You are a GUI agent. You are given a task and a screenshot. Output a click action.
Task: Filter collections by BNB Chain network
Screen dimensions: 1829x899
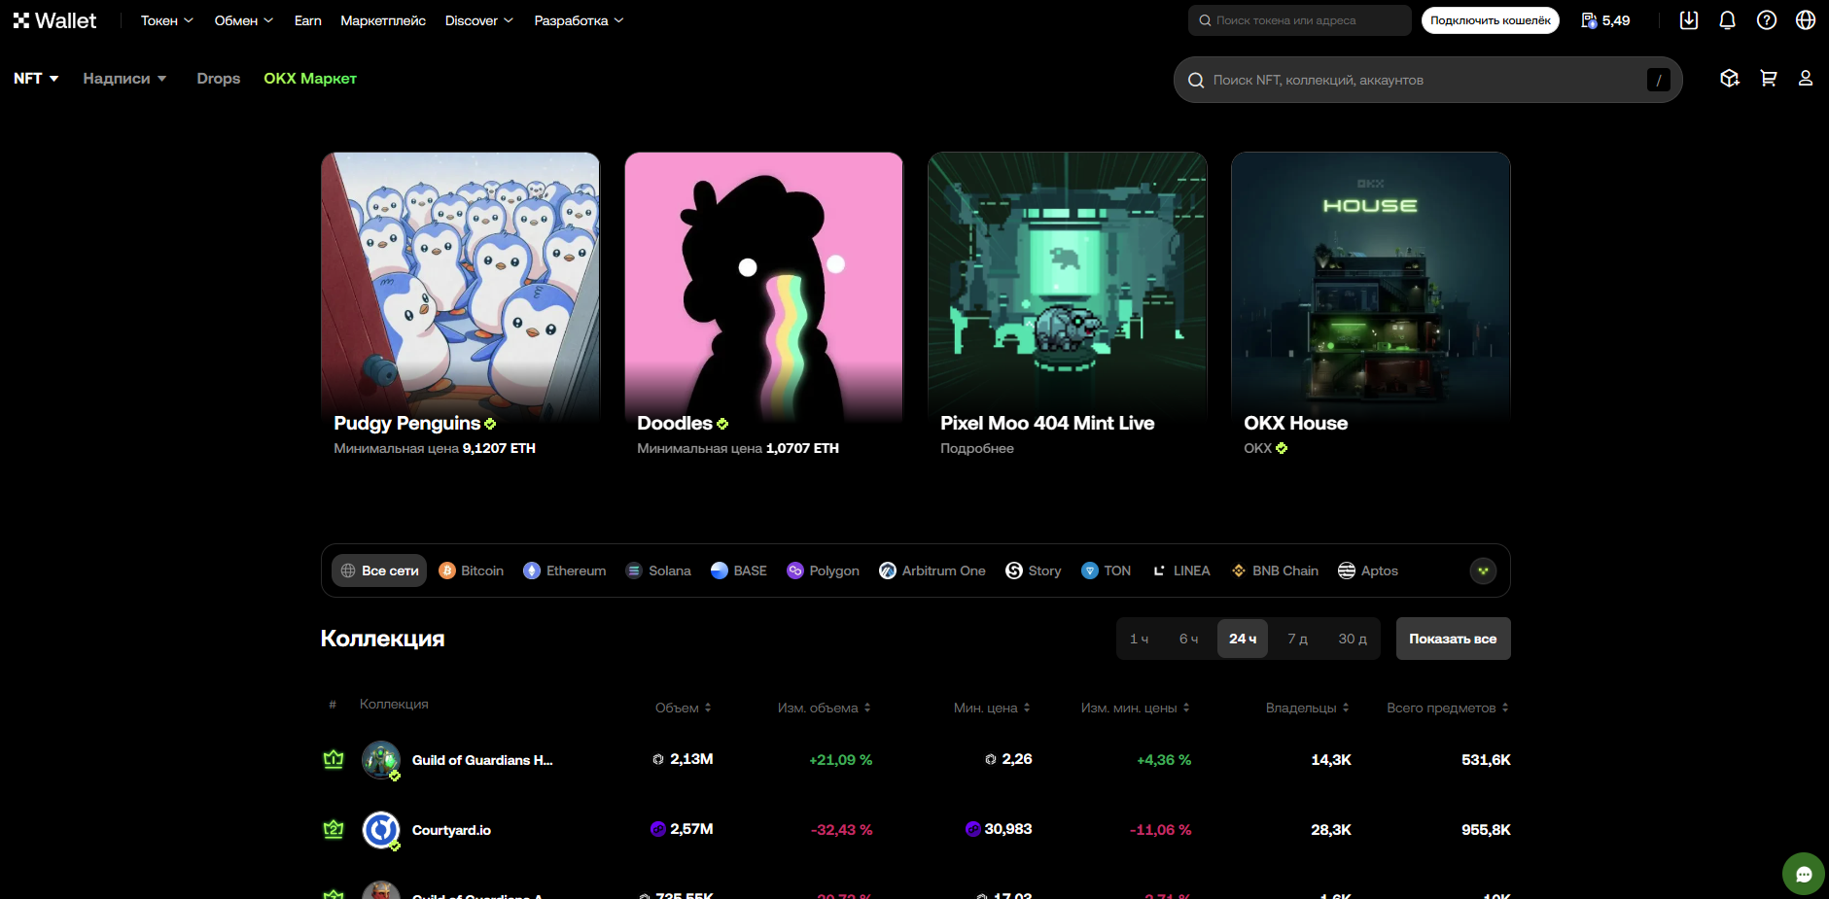tap(1276, 571)
